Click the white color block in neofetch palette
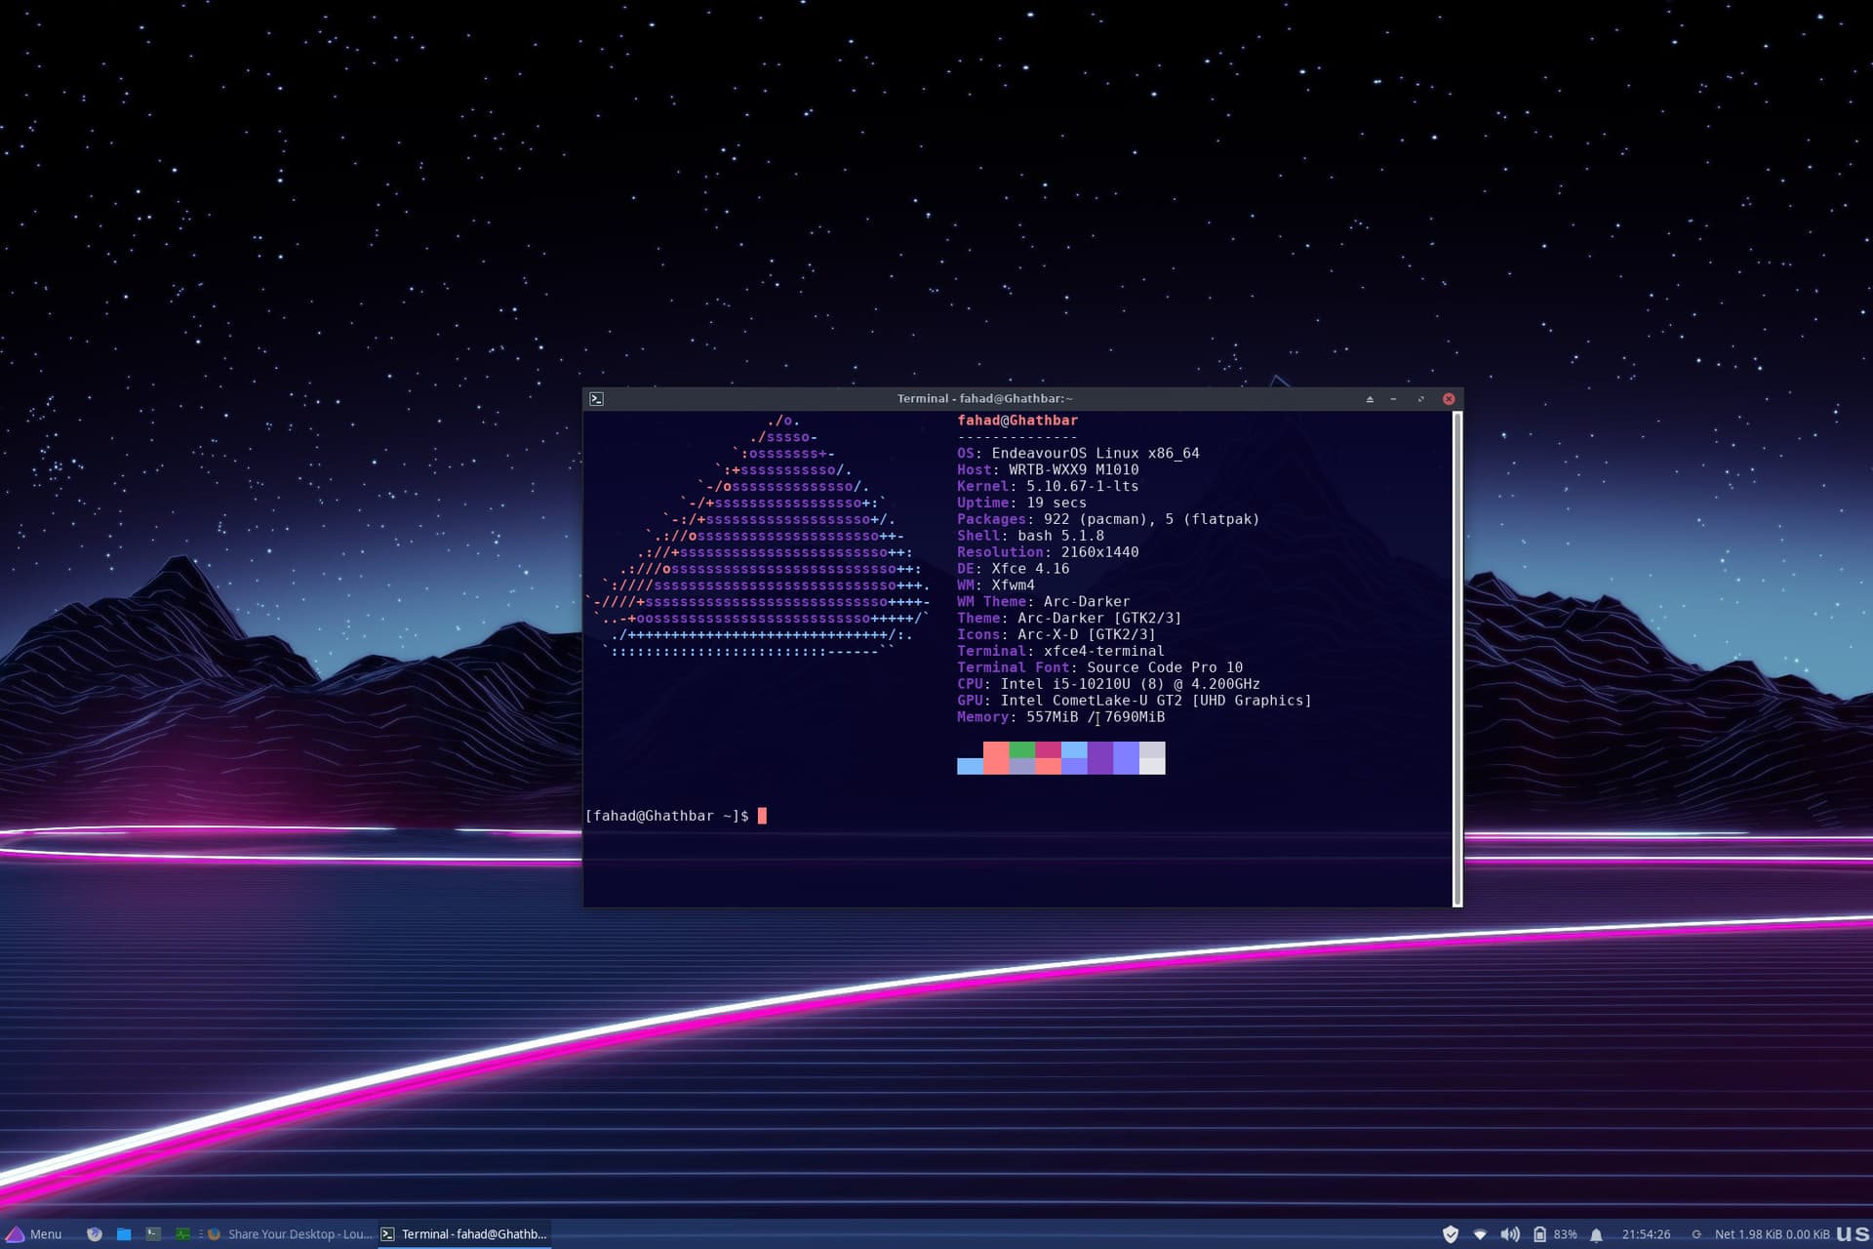Screen dimensions: 1873x1249 1152,766
